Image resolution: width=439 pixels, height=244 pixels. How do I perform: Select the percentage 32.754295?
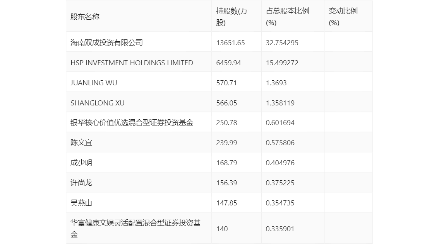pos(282,43)
